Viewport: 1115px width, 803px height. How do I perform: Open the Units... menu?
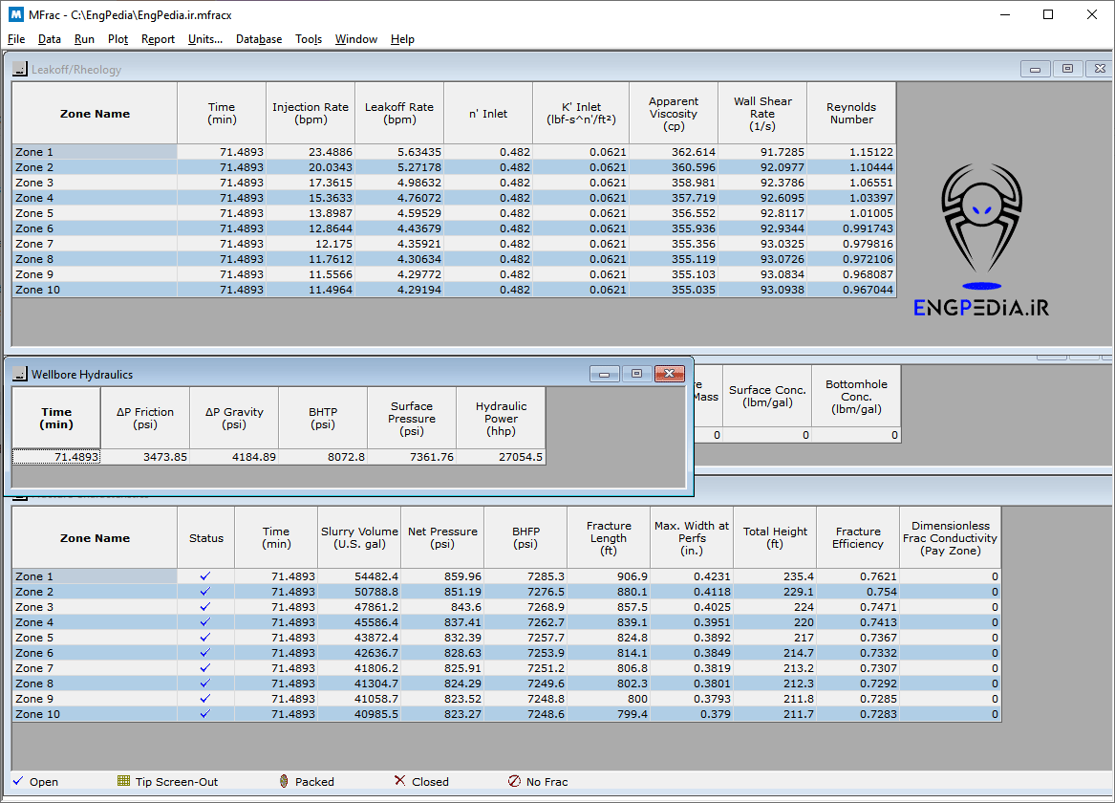coord(204,39)
